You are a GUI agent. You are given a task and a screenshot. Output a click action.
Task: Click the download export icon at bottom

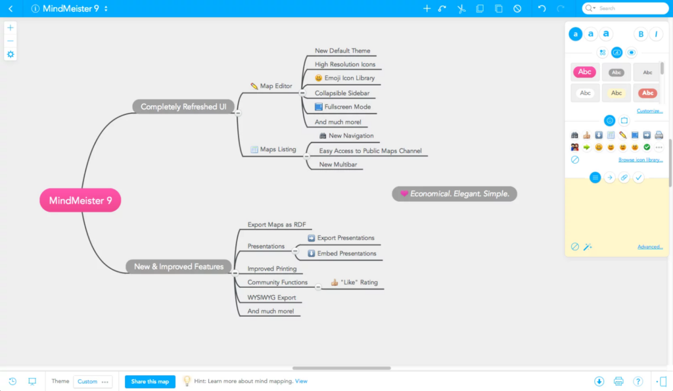(x=599, y=381)
